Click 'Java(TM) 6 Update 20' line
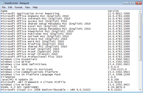The width and height of the screenshot is (143, 93). 17,80
